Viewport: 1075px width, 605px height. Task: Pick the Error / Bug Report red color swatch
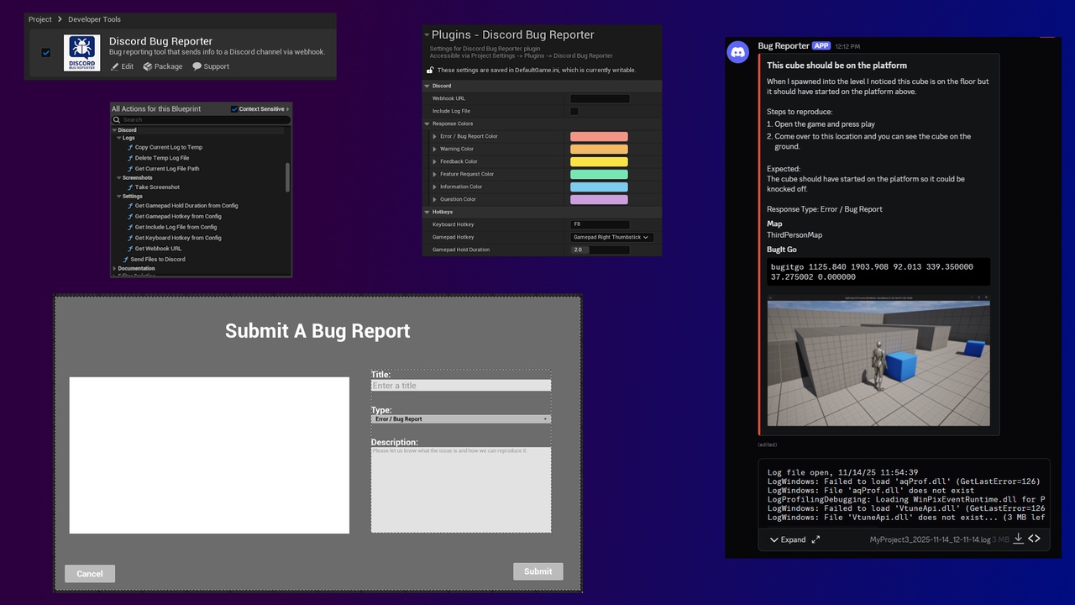coord(599,136)
